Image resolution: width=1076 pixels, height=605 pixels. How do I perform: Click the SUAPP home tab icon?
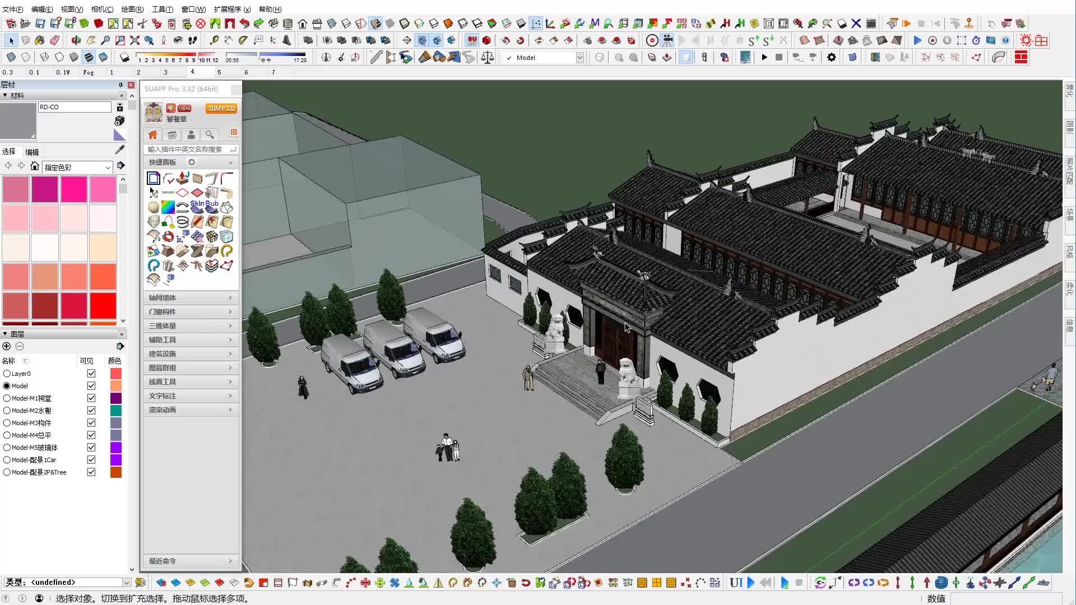[x=152, y=134]
